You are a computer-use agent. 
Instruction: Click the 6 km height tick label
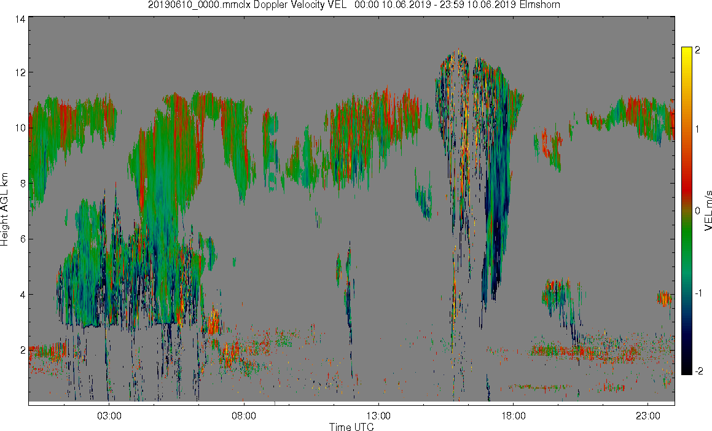pyautogui.click(x=22, y=239)
